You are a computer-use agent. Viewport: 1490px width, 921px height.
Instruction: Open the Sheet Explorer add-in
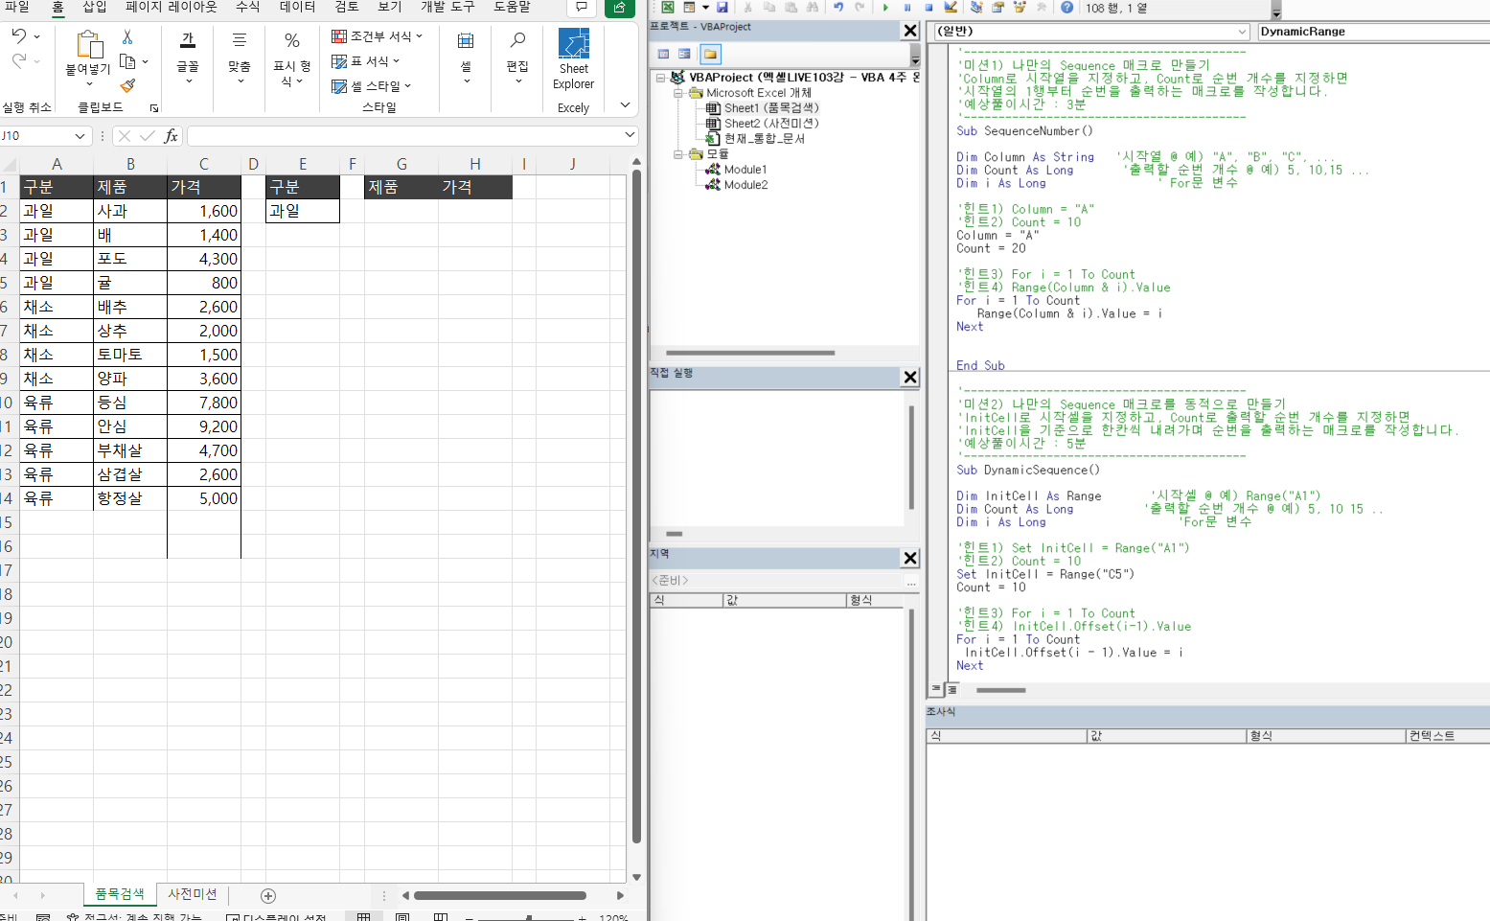574,59
